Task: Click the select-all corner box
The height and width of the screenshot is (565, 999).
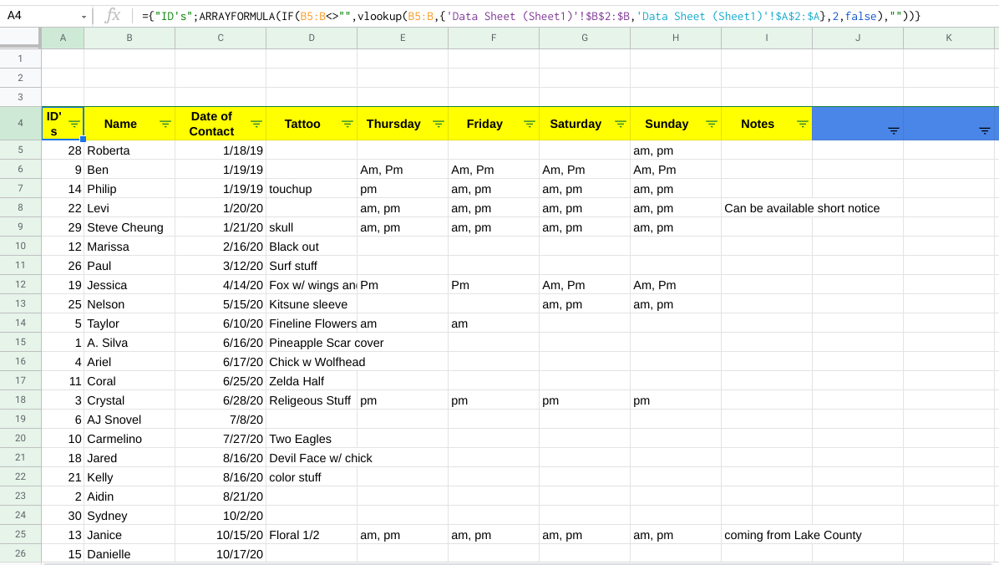Action: [x=20, y=38]
